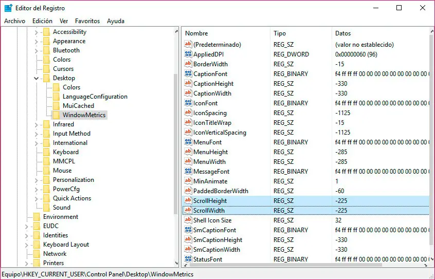Open the Edición menu
435x280 pixels.
coord(42,21)
